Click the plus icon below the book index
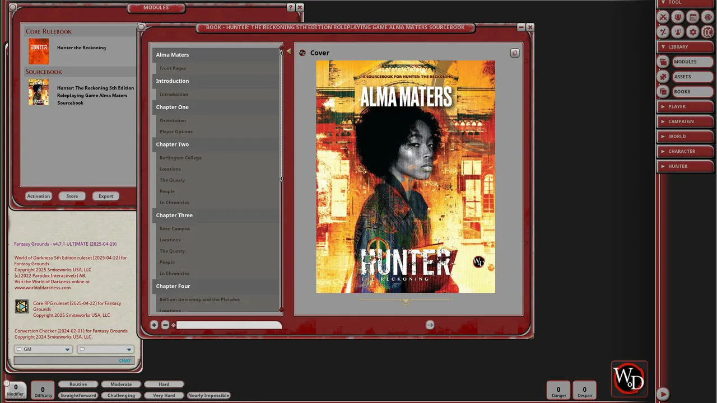717x403 pixels. 154,325
